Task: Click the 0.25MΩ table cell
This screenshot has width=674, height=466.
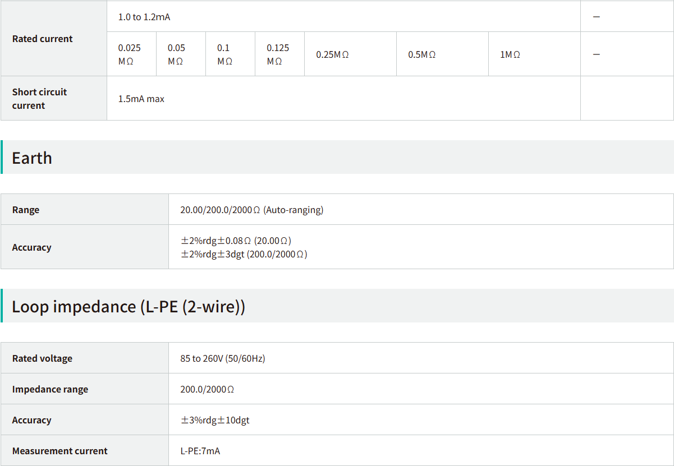Action: click(x=332, y=54)
